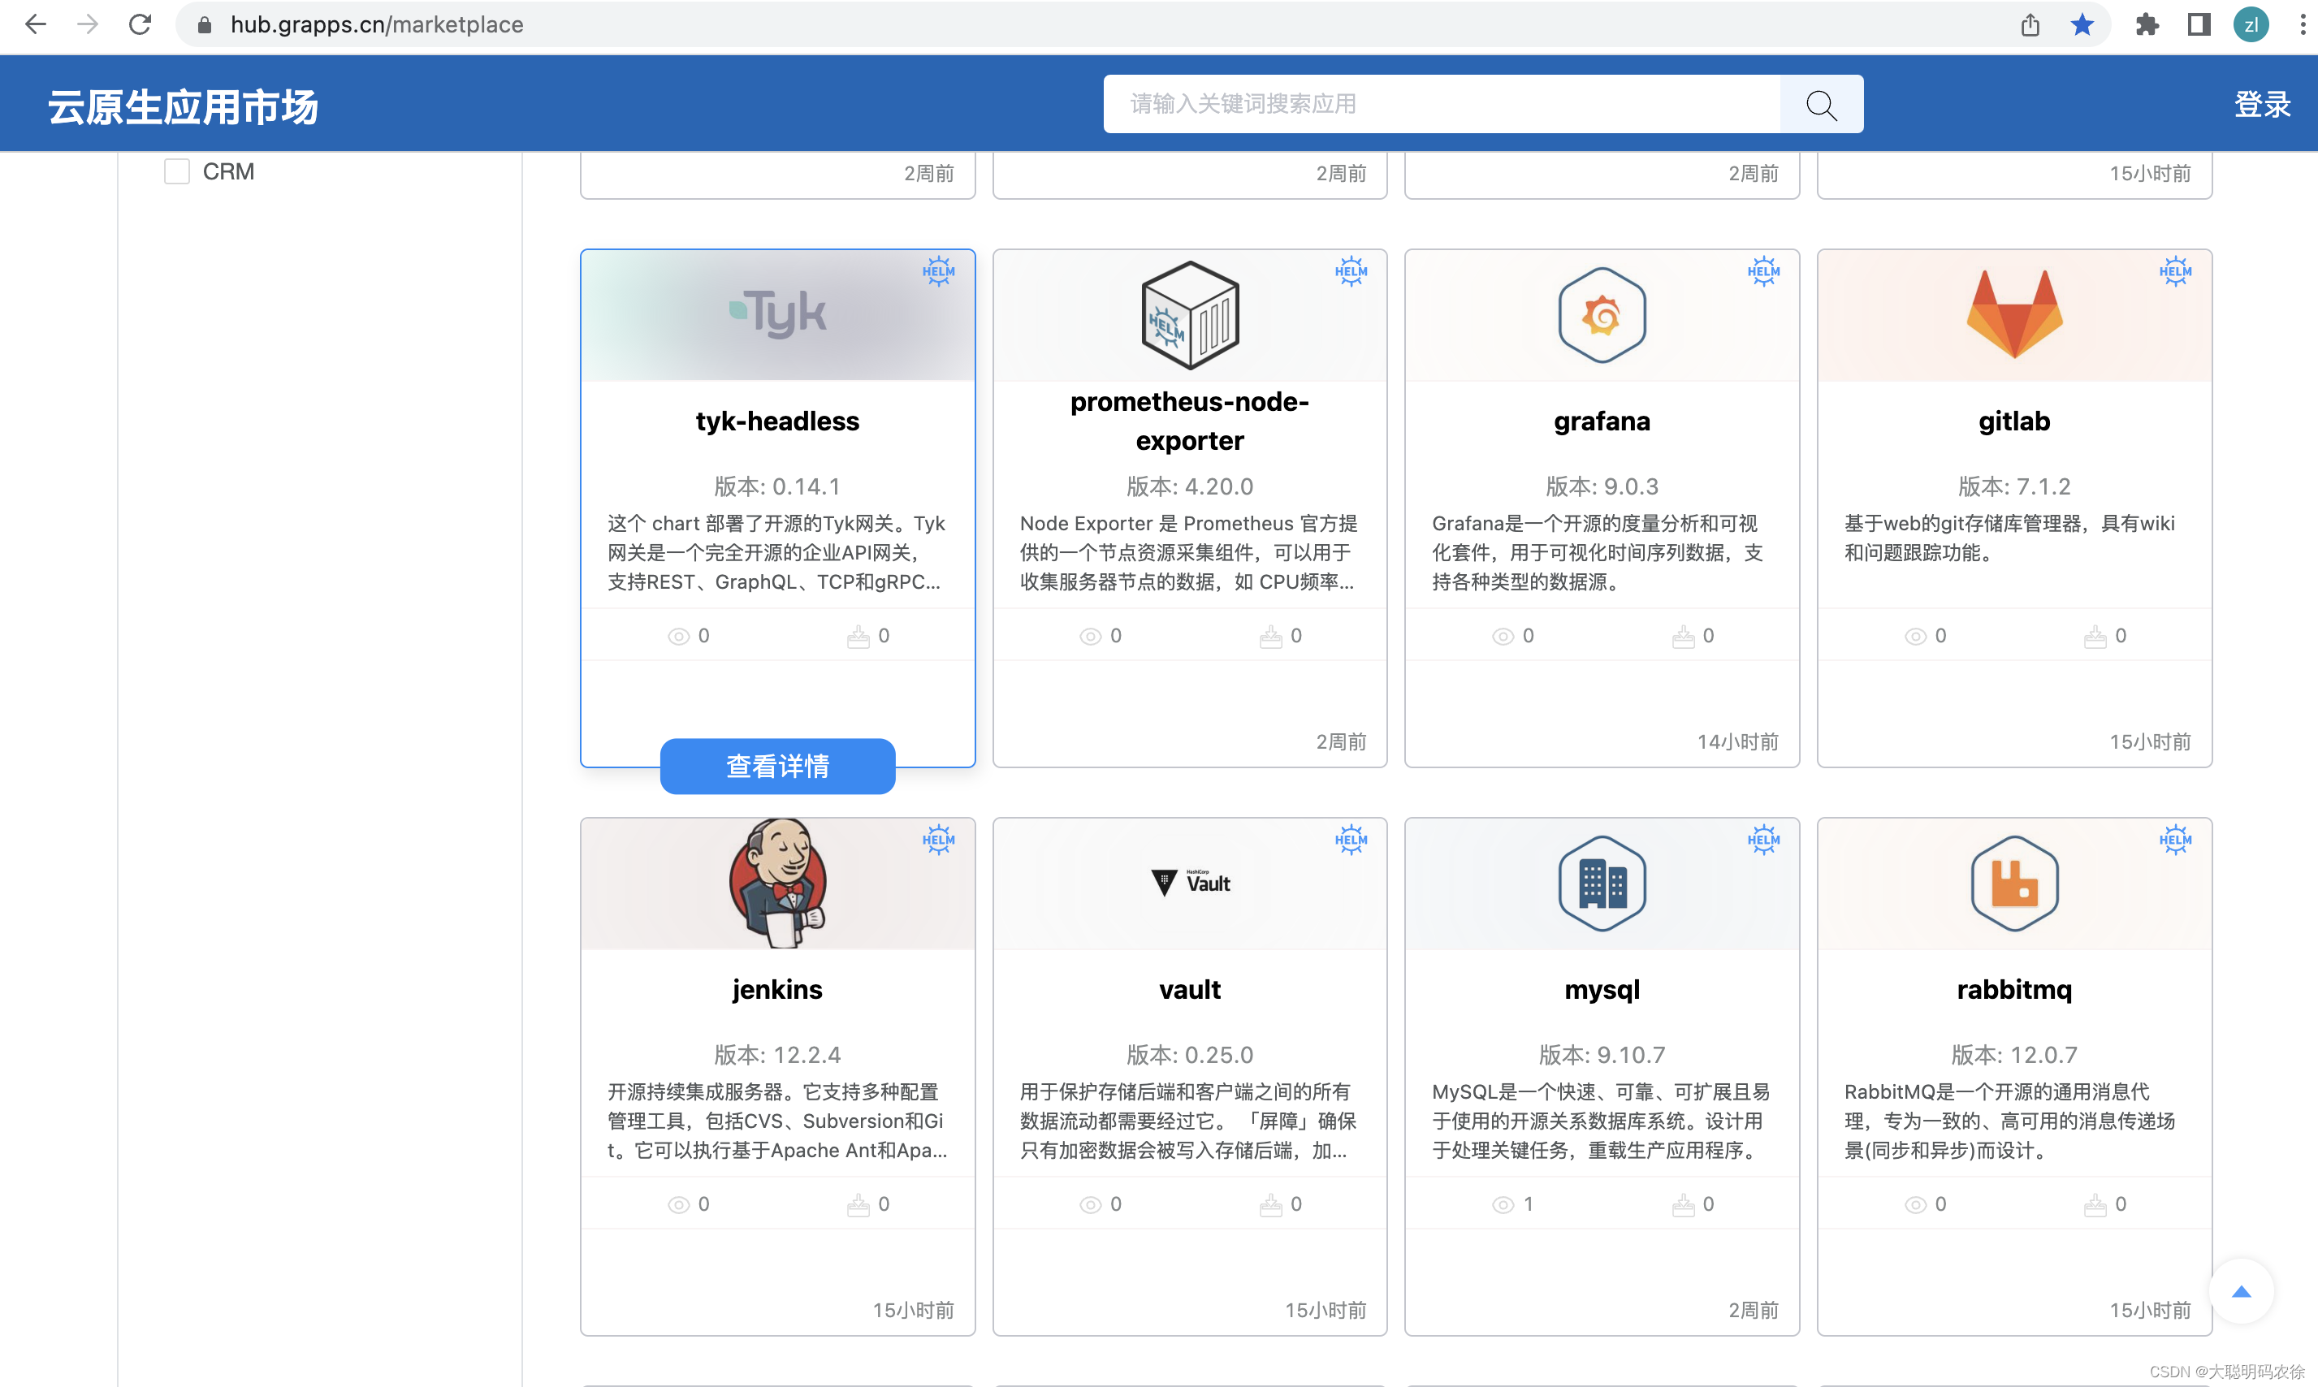Click the browser extensions puzzle icon

click(x=2147, y=25)
